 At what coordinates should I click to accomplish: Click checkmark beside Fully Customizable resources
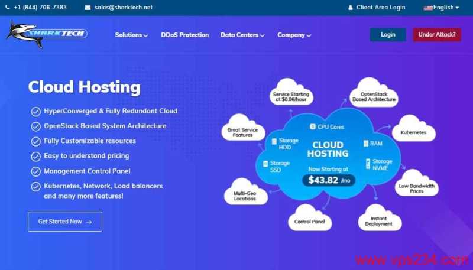pos(35,141)
